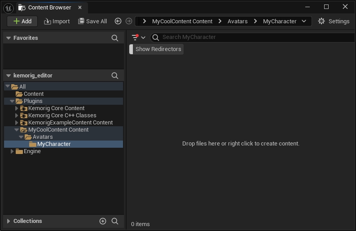The height and width of the screenshot is (231, 356).
Task: Open the path dropdown after MyCharacter
Action: (x=304, y=21)
